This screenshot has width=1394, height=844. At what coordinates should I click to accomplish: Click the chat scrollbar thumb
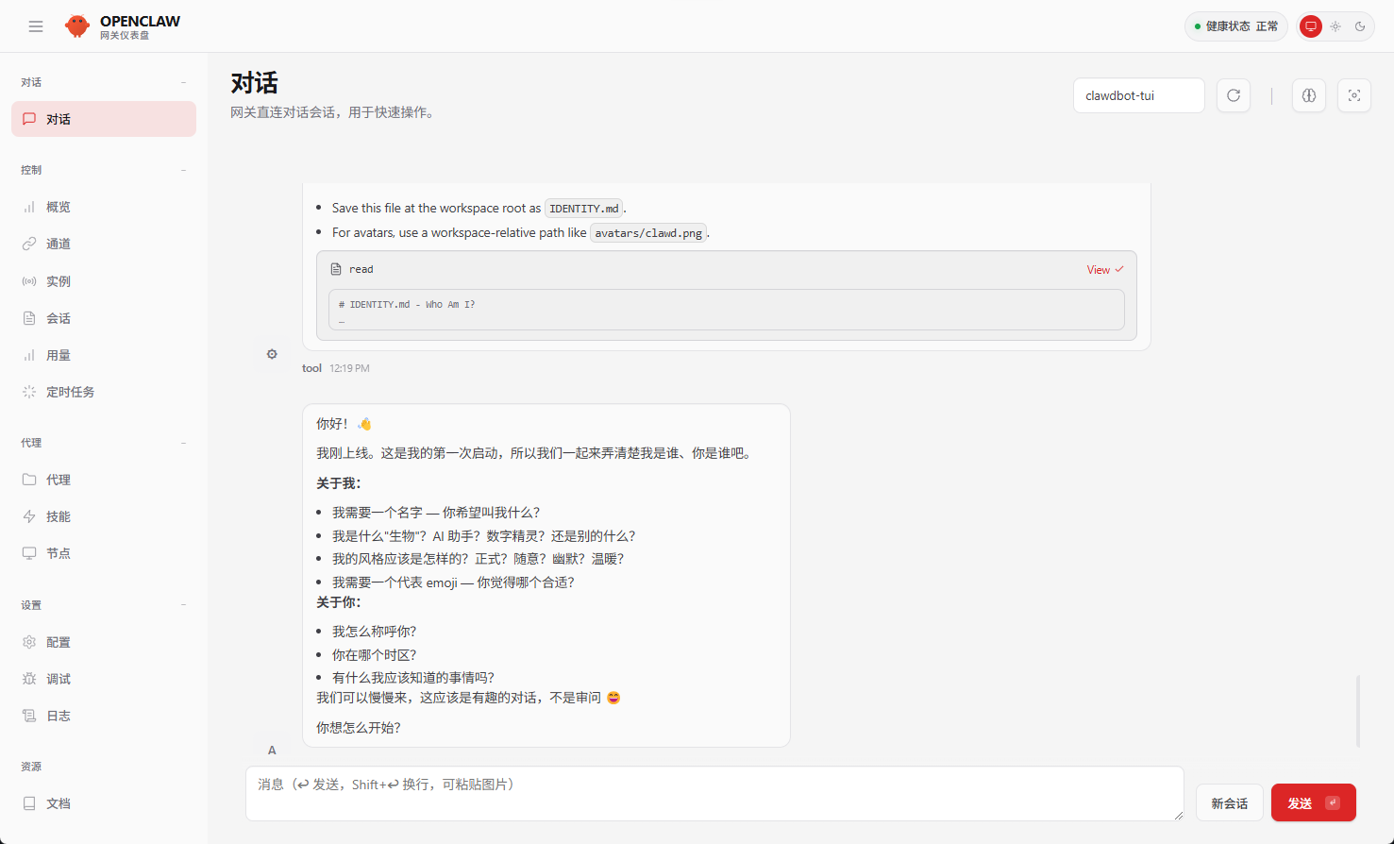coord(1358,710)
